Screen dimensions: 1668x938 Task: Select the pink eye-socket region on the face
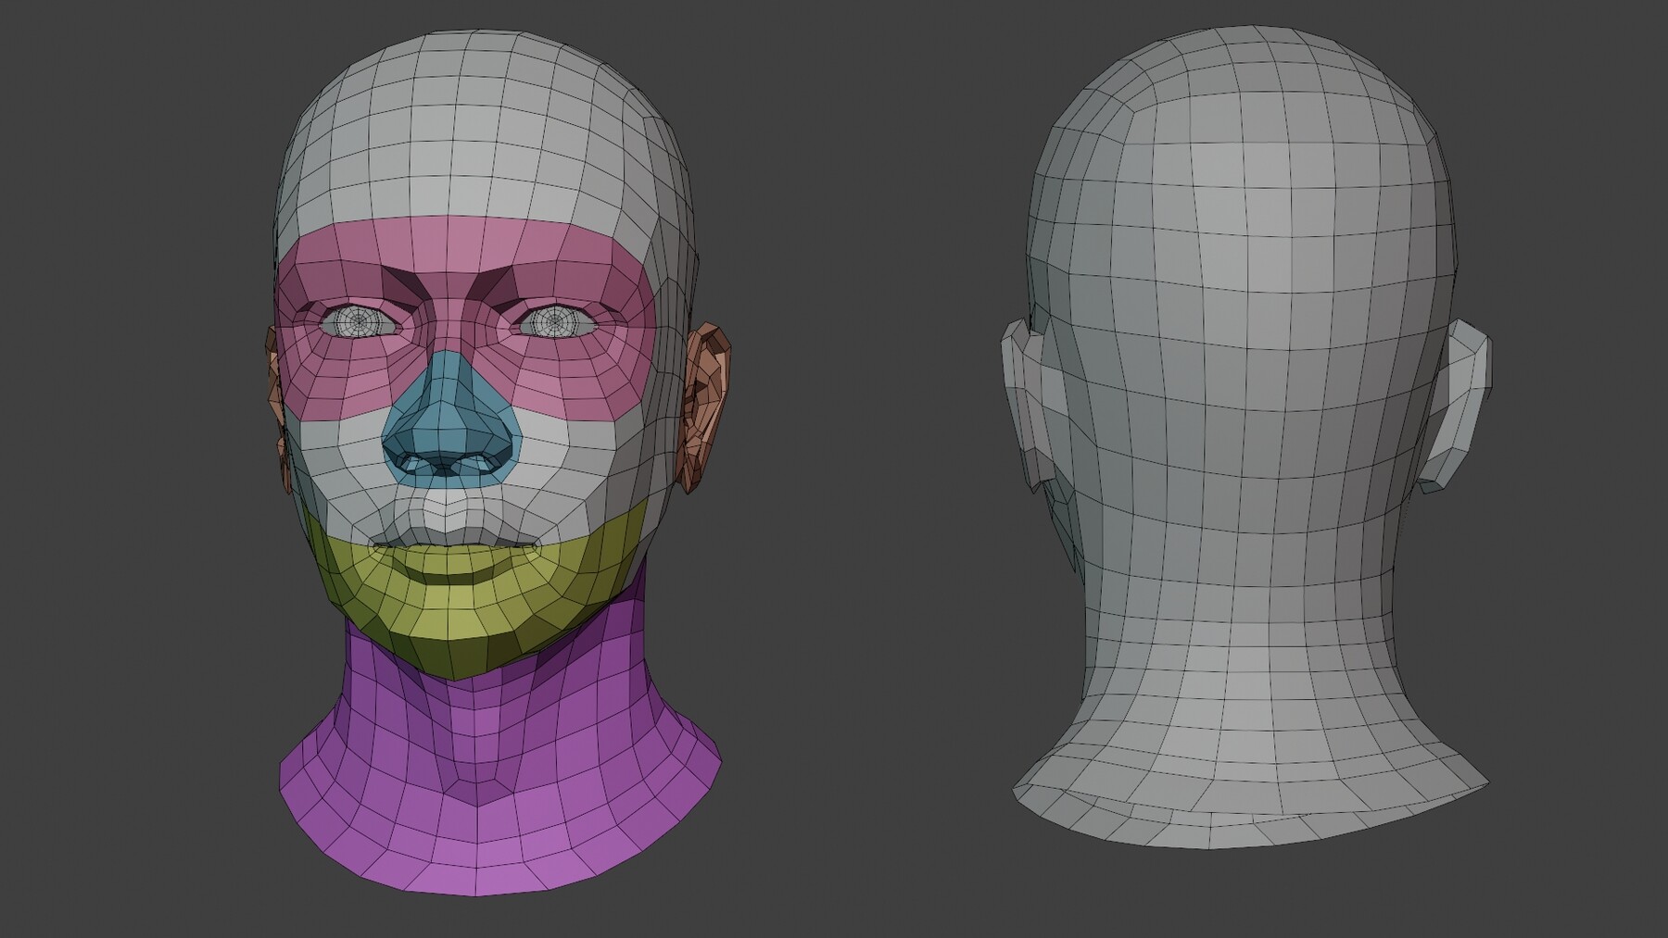point(361,361)
